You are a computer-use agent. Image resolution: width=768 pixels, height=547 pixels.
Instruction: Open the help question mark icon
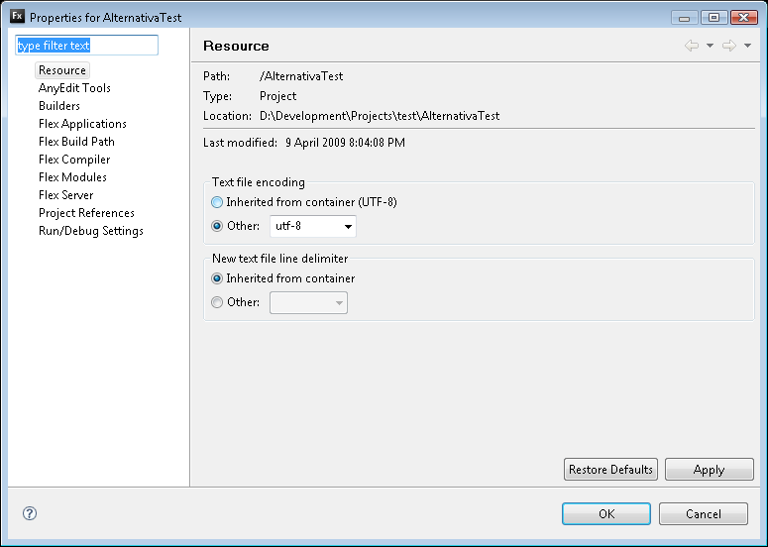tap(30, 513)
